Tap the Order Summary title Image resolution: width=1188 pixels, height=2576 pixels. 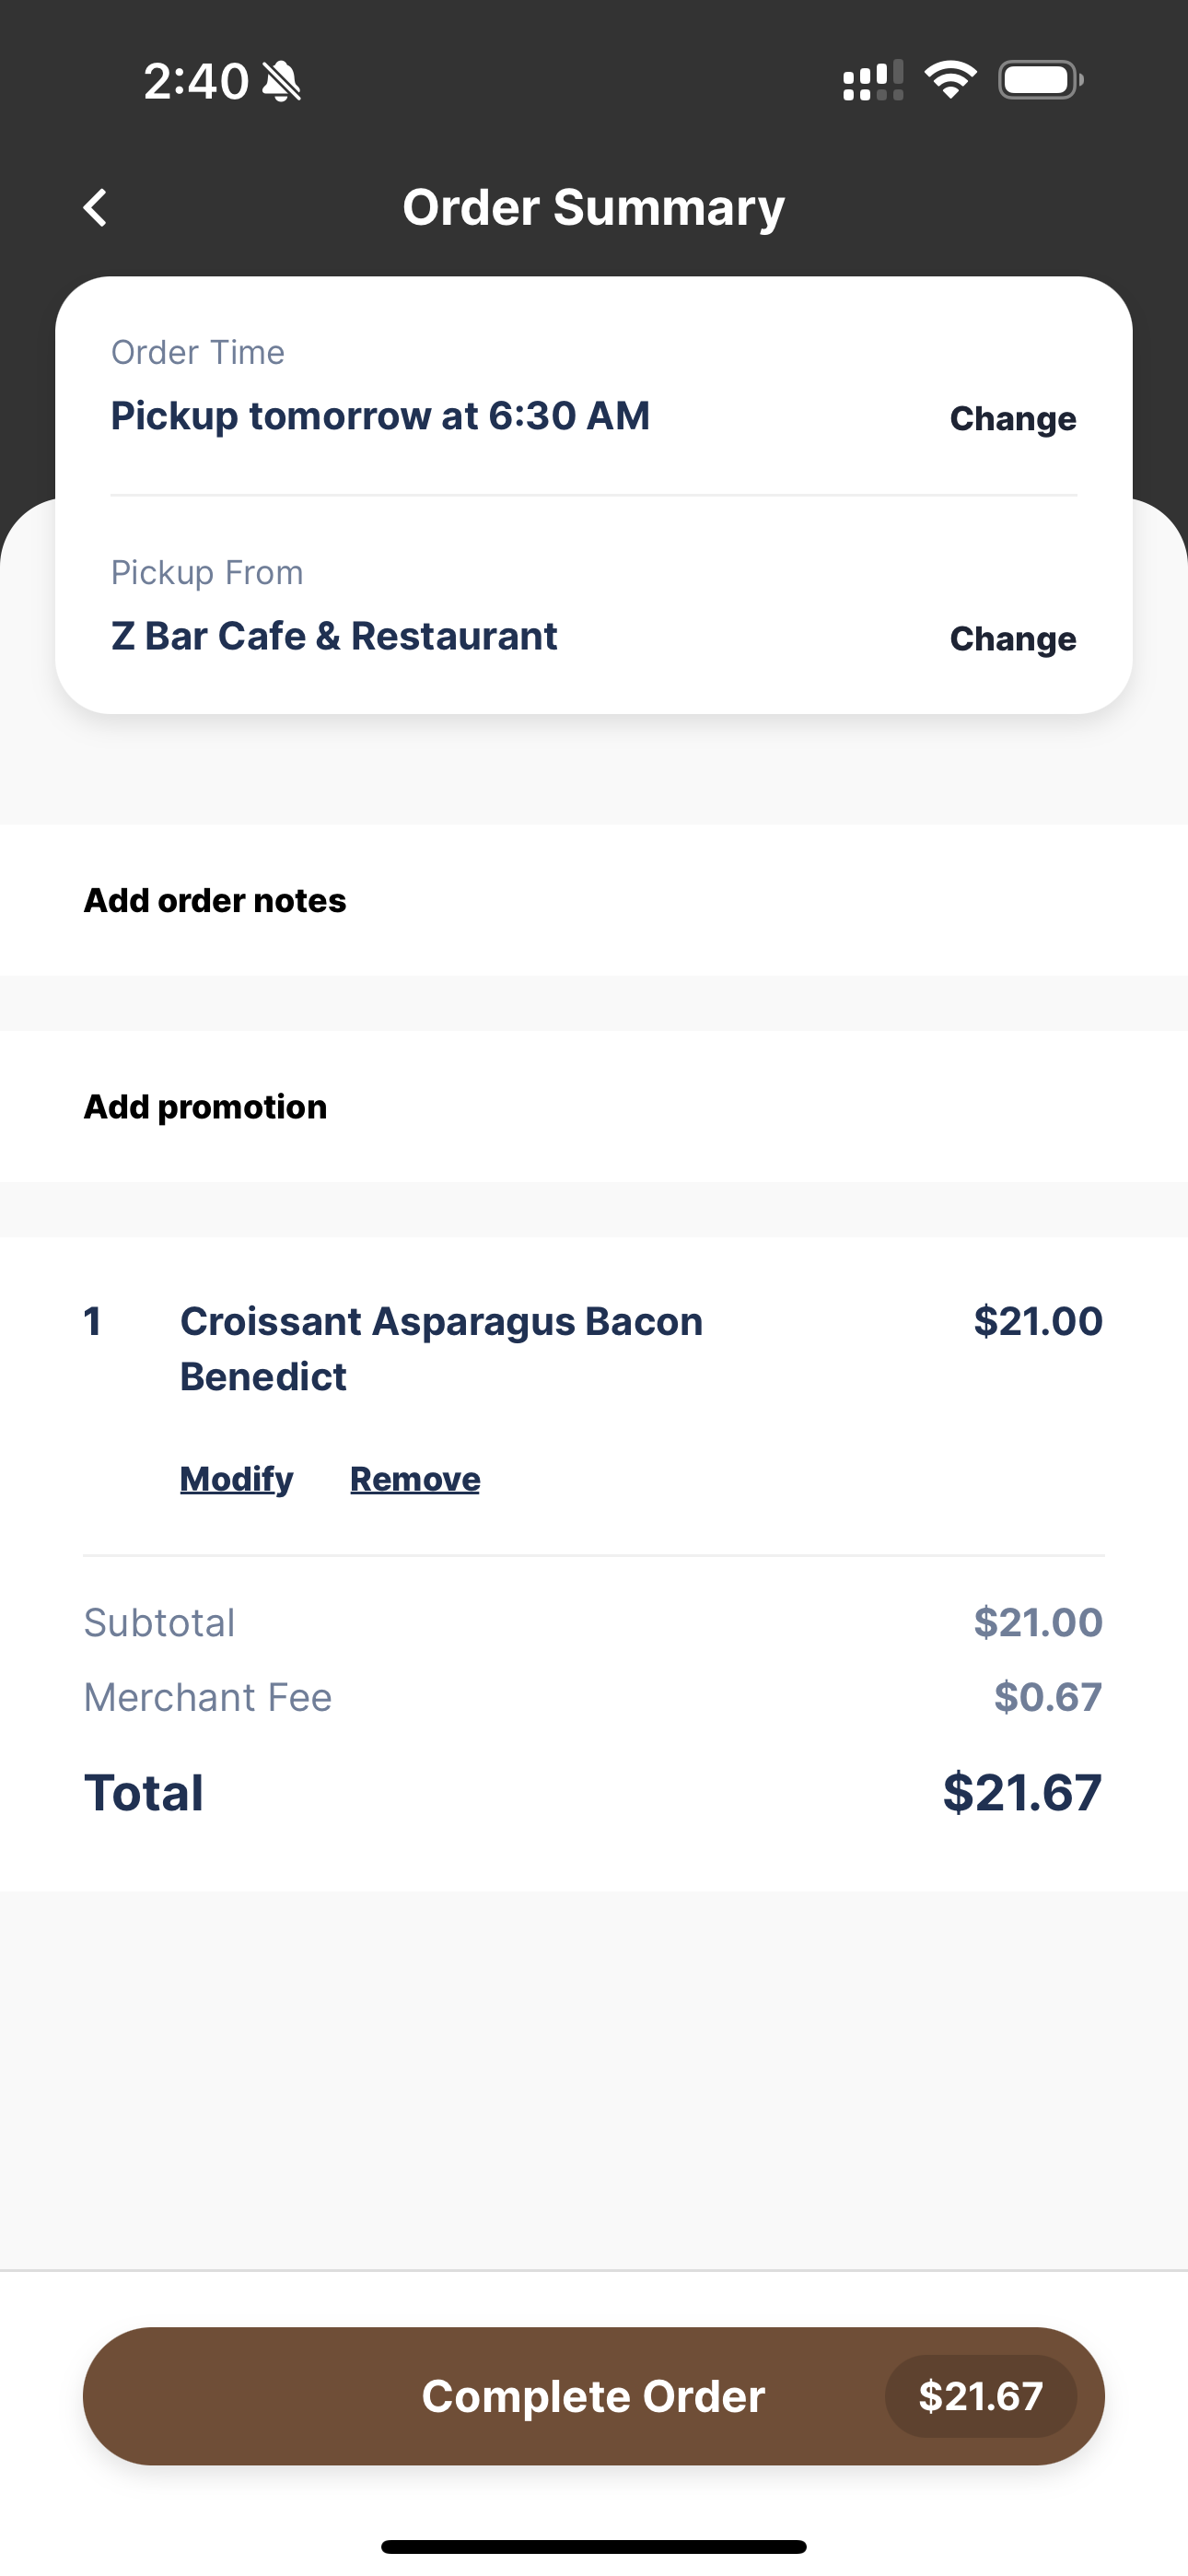click(x=594, y=208)
